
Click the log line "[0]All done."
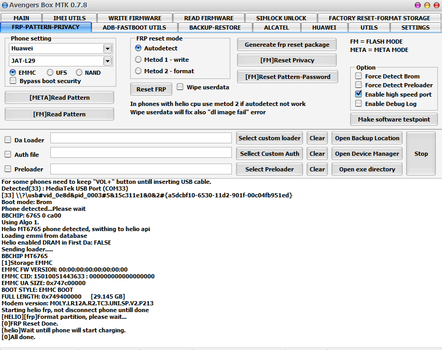click(x=18, y=337)
